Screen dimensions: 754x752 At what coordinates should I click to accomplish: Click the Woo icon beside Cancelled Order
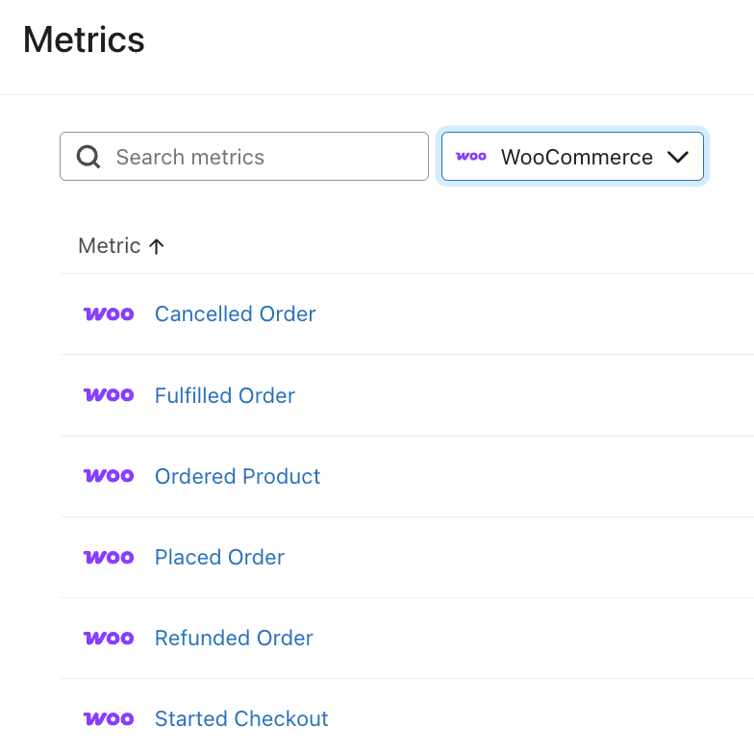109,313
